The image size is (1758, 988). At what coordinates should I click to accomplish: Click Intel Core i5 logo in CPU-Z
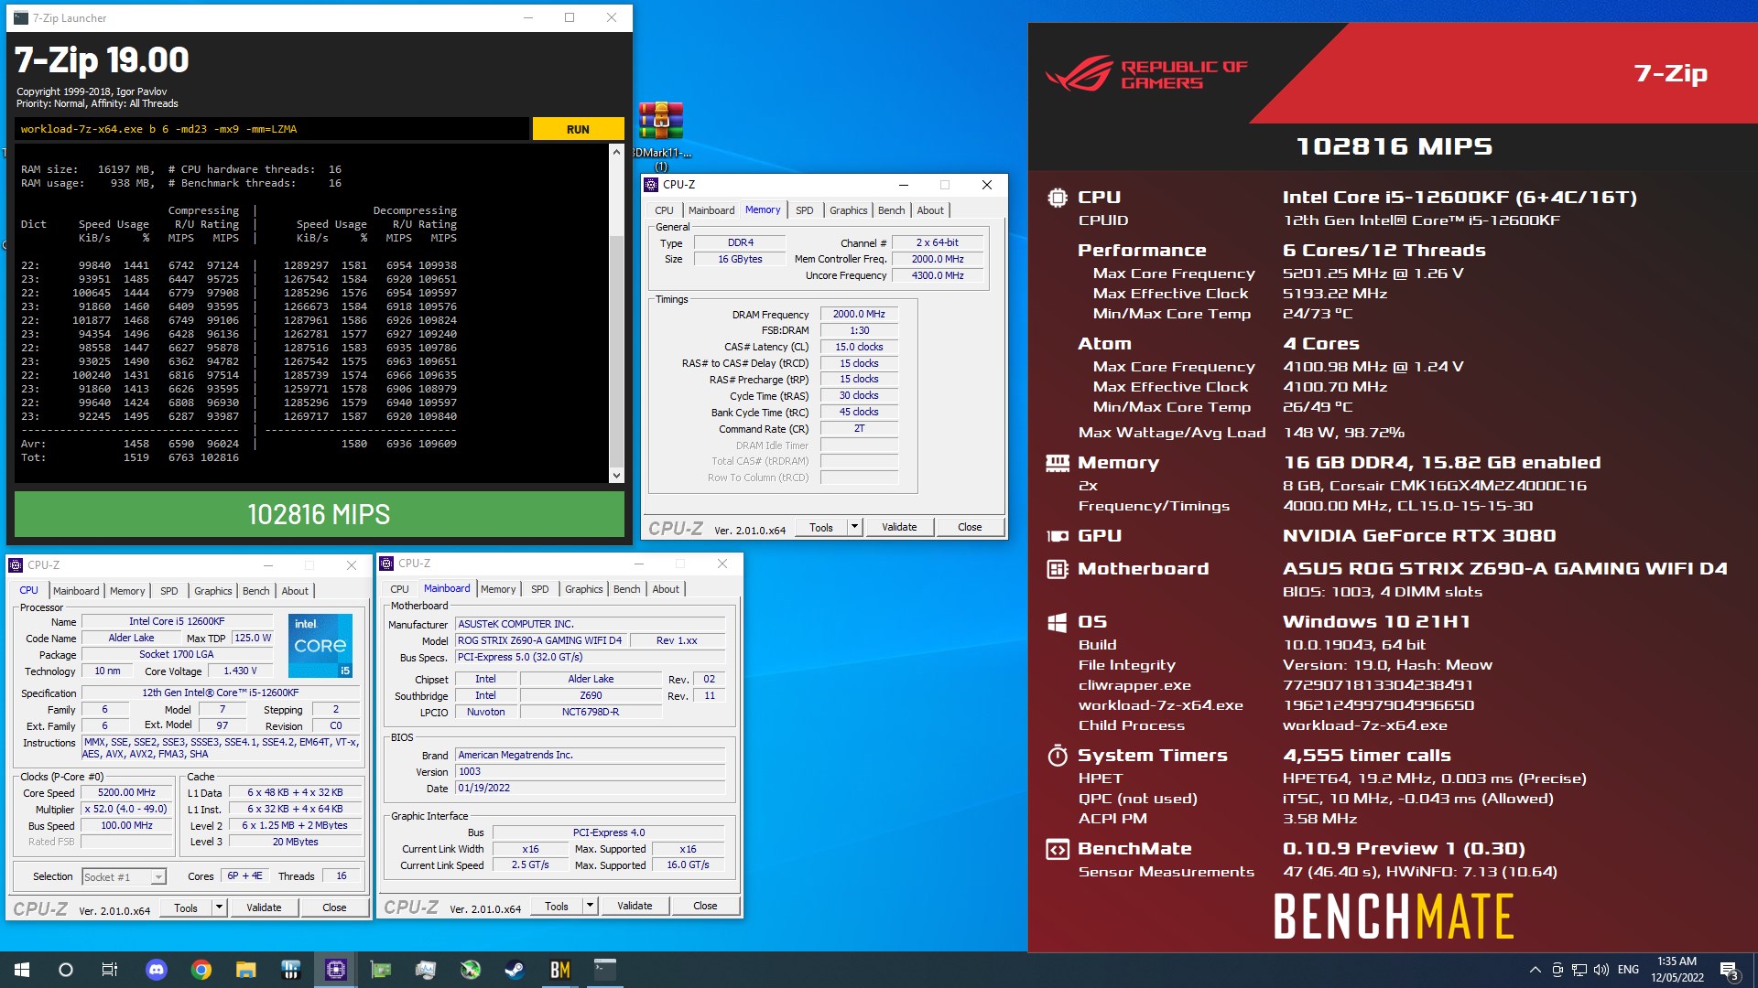320,646
